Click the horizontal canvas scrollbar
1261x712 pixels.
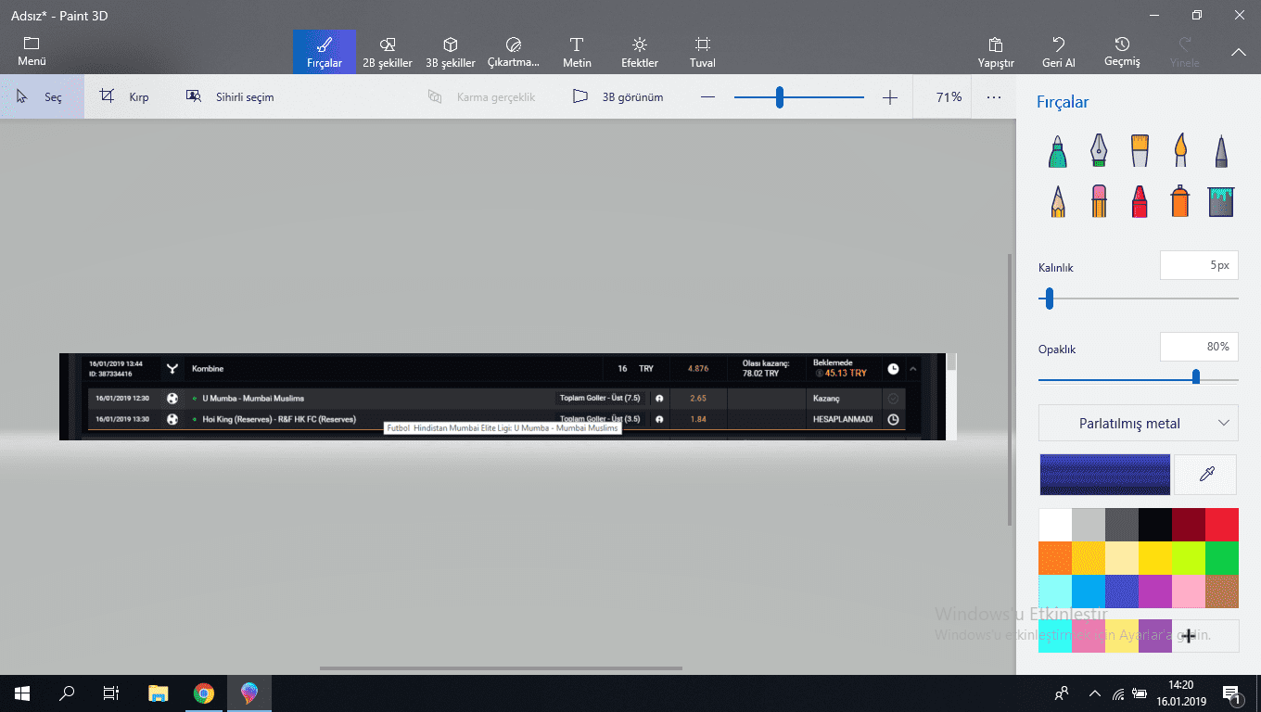click(501, 667)
